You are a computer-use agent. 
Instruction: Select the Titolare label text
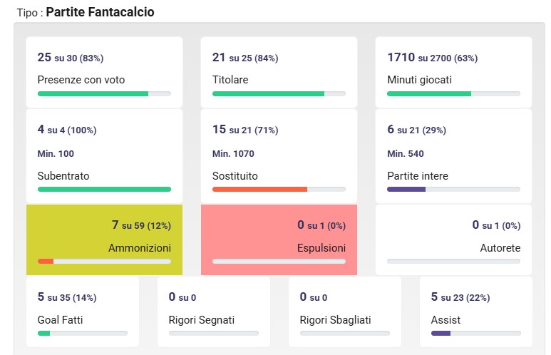coord(230,80)
